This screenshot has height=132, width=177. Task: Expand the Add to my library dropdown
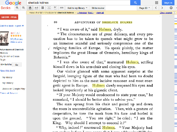pos(77,8)
